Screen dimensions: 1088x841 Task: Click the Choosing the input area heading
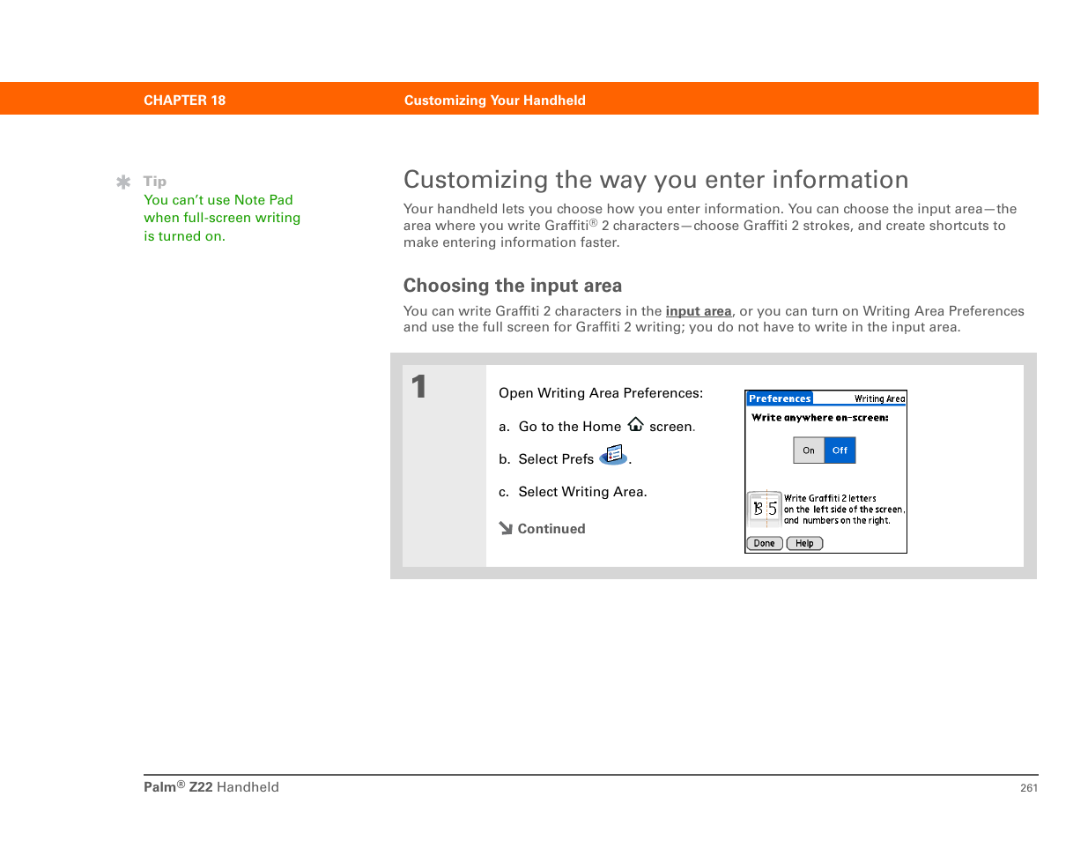[x=513, y=286]
